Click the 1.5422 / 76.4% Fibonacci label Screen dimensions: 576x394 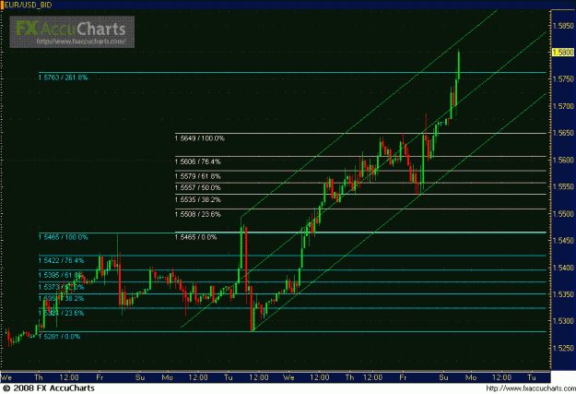pos(62,260)
